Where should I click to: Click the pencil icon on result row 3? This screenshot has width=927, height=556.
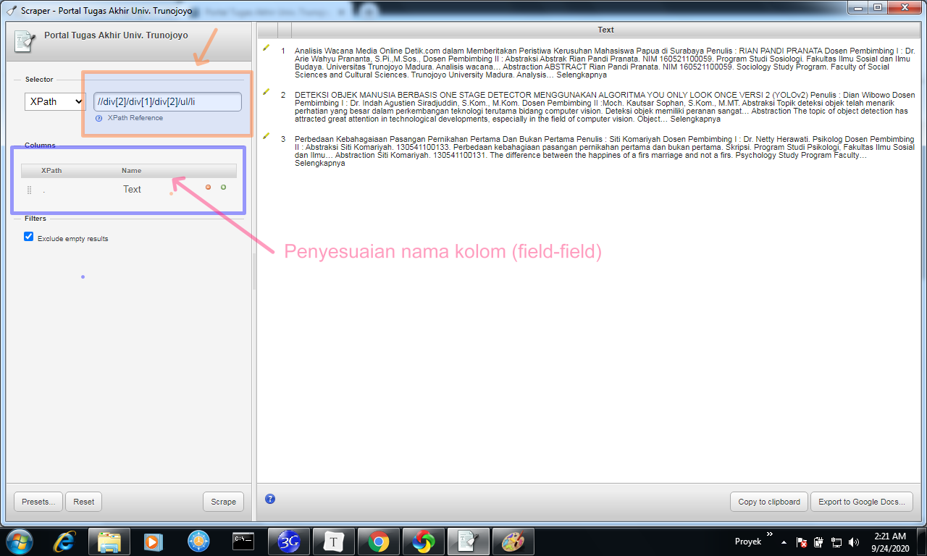click(266, 135)
